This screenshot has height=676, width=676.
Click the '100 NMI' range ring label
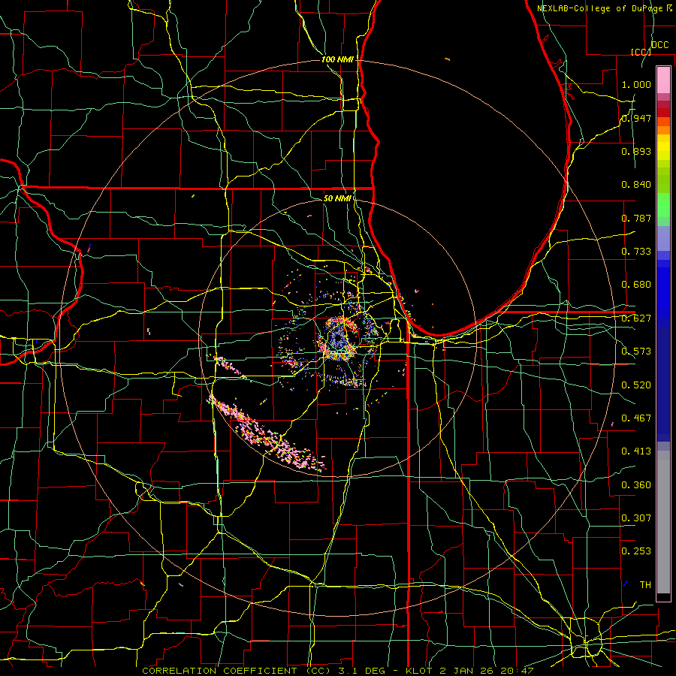337,59
